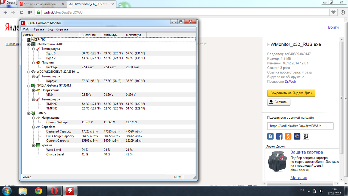Click the RU language indicator in taskbar
This screenshot has width=348, height=196.
click(x=301, y=190)
